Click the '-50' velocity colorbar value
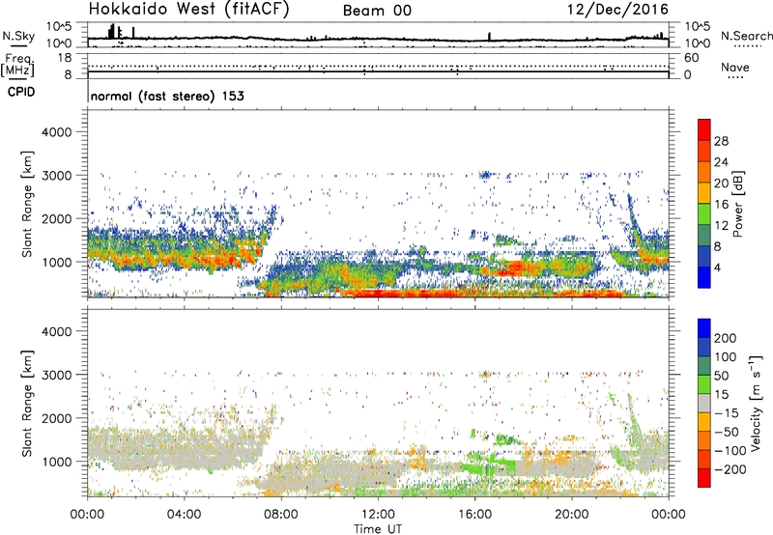The height and width of the screenshot is (535, 773). pos(727,432)
